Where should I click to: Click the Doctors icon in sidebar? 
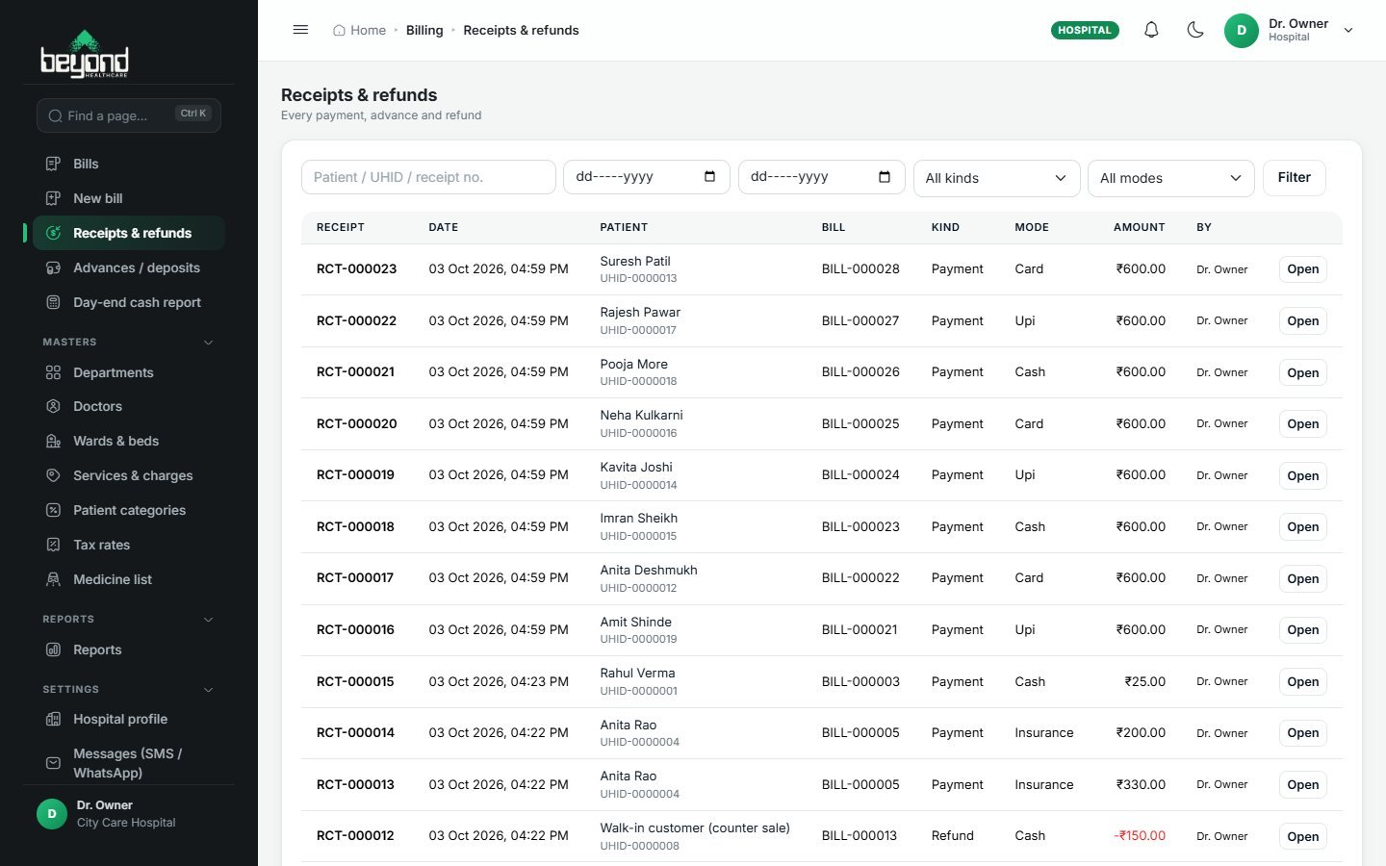[54, 406]
